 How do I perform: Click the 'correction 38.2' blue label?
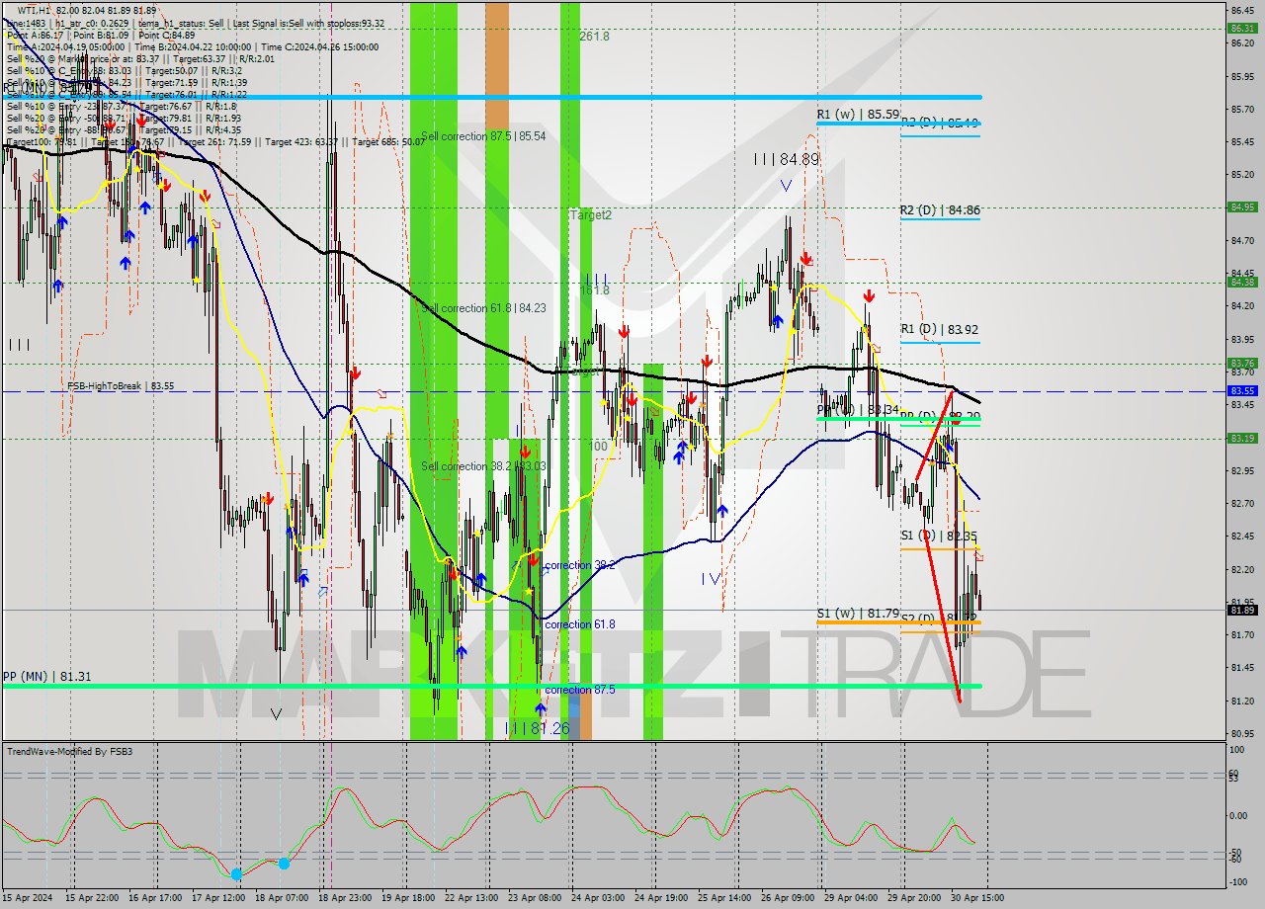coord(580,565)
